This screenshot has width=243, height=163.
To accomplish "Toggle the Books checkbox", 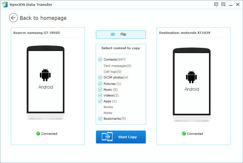I will click(x=100, y=107).
